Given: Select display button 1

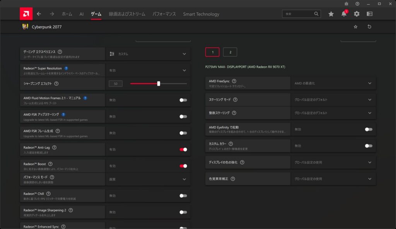Looking at the screenshot, I should [212, 52].
